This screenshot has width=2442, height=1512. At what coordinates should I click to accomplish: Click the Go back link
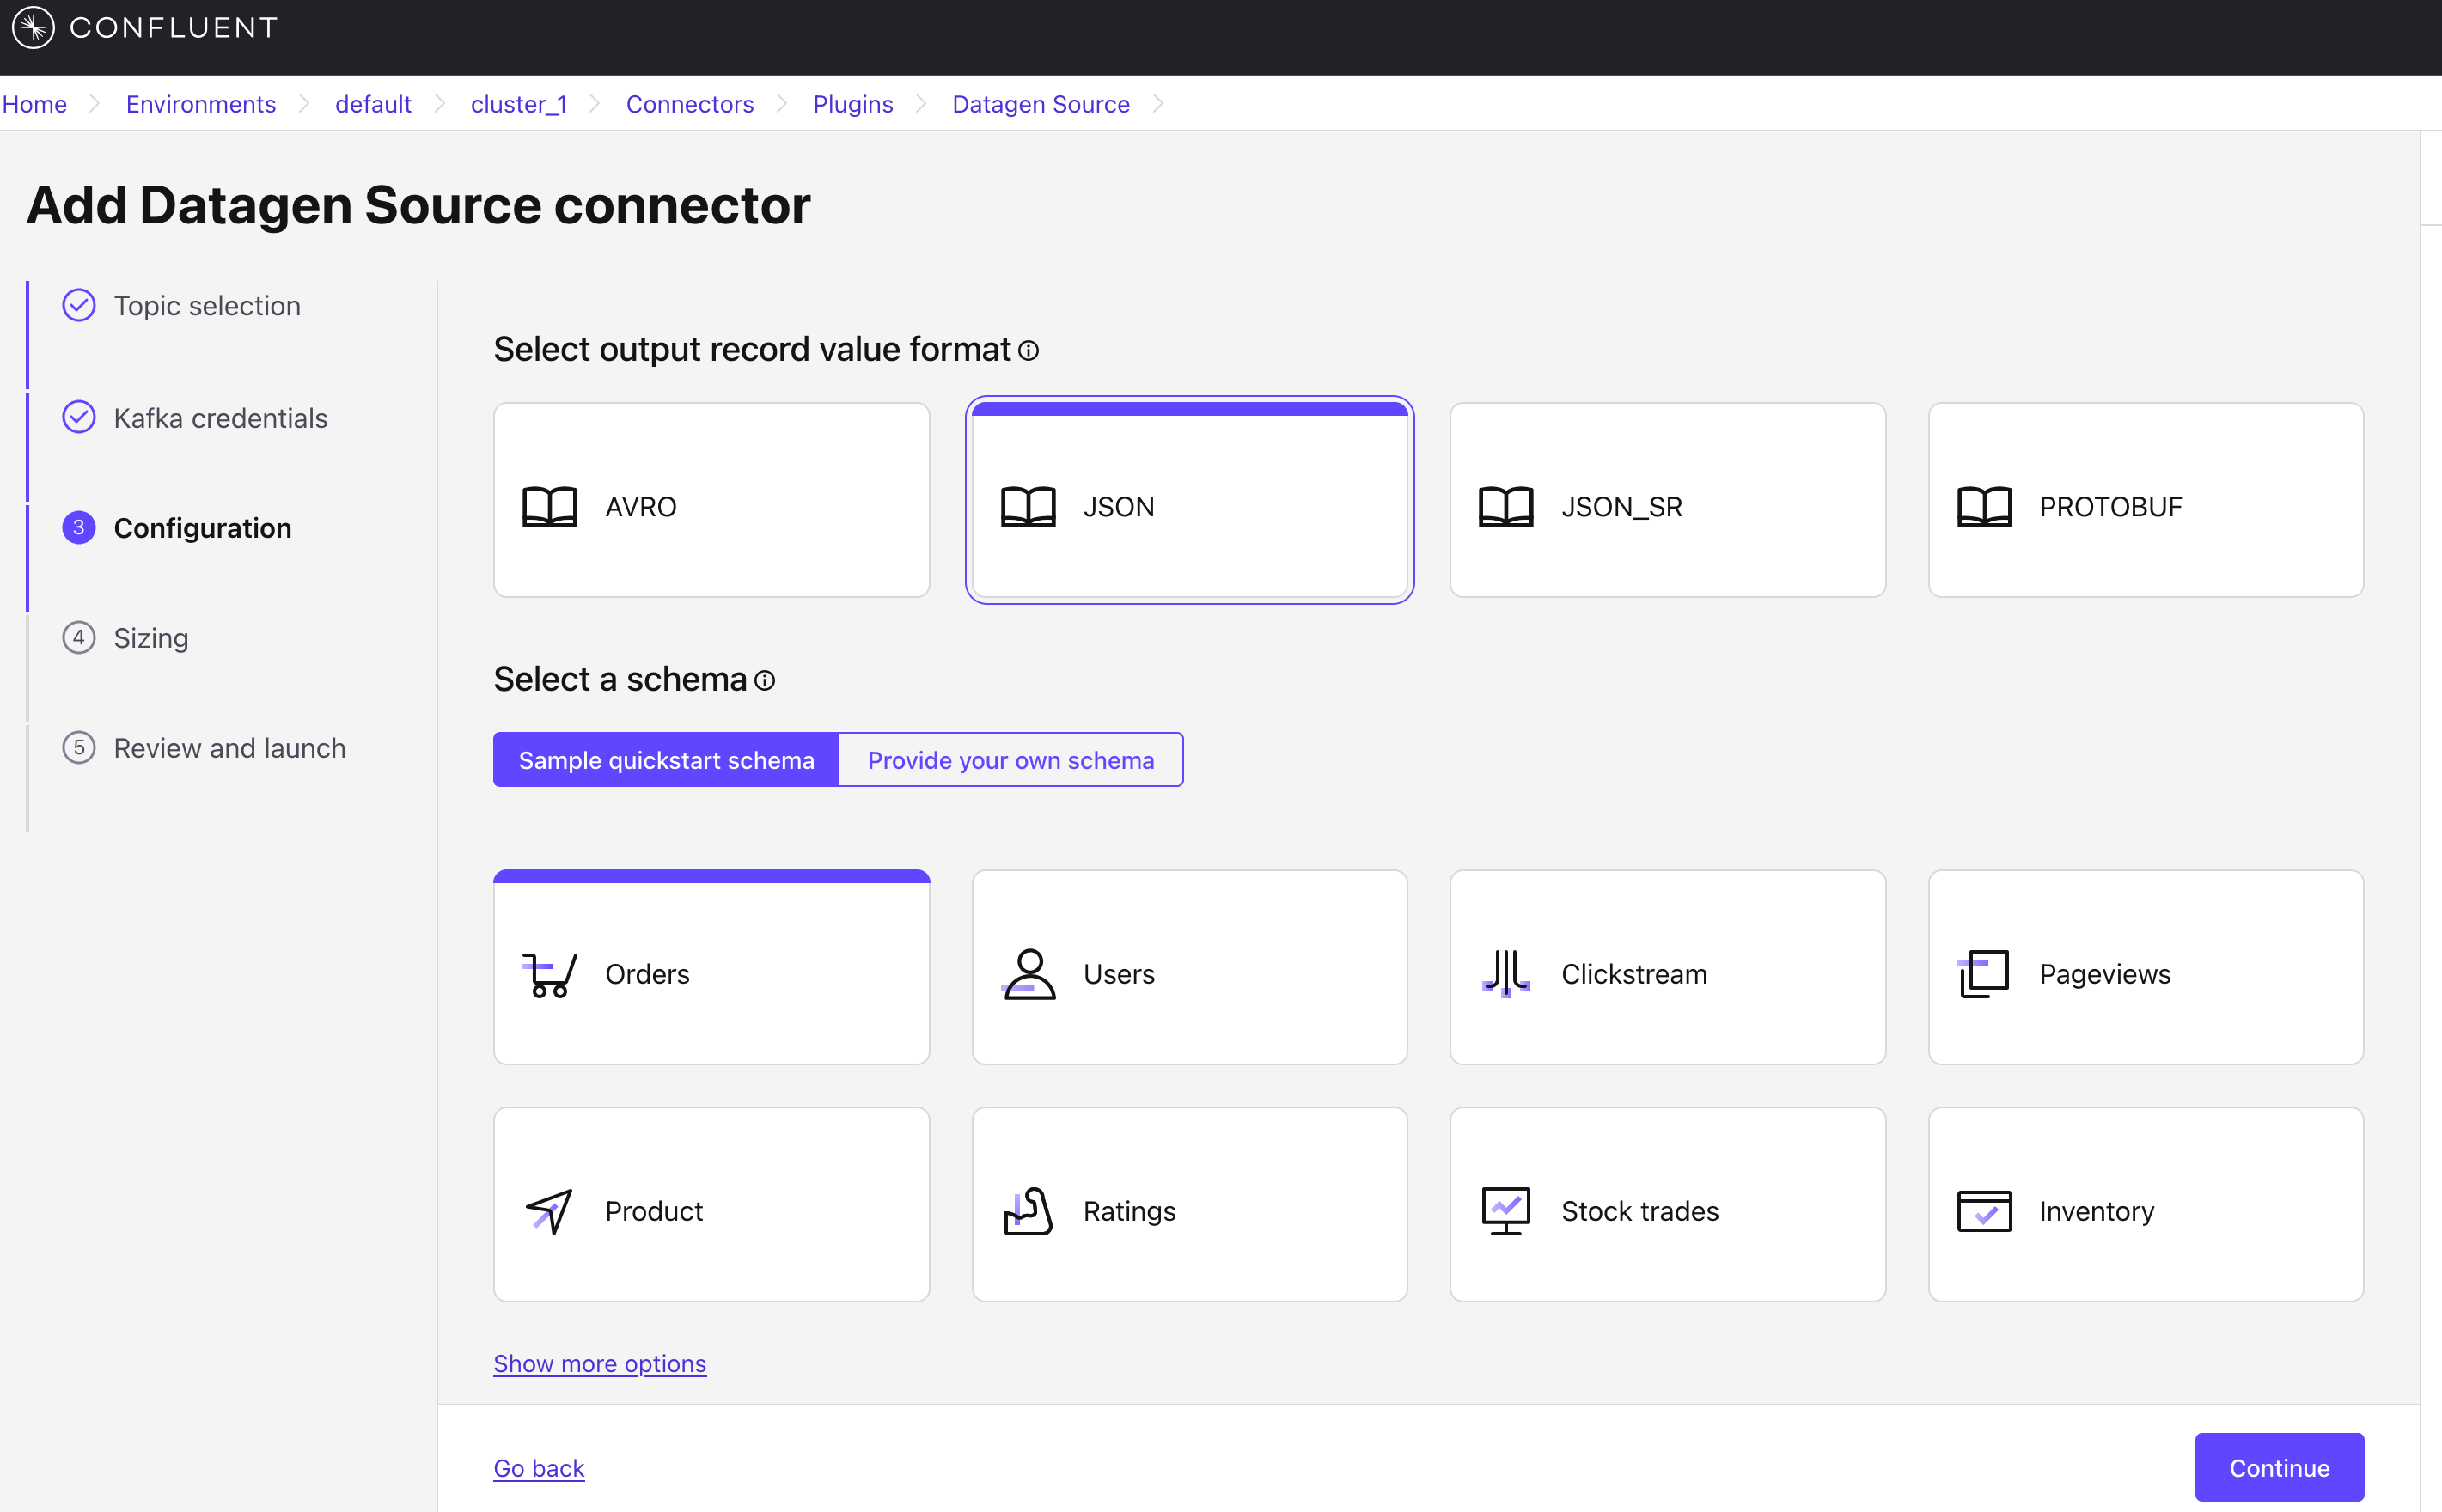(x=538, y=1467)
